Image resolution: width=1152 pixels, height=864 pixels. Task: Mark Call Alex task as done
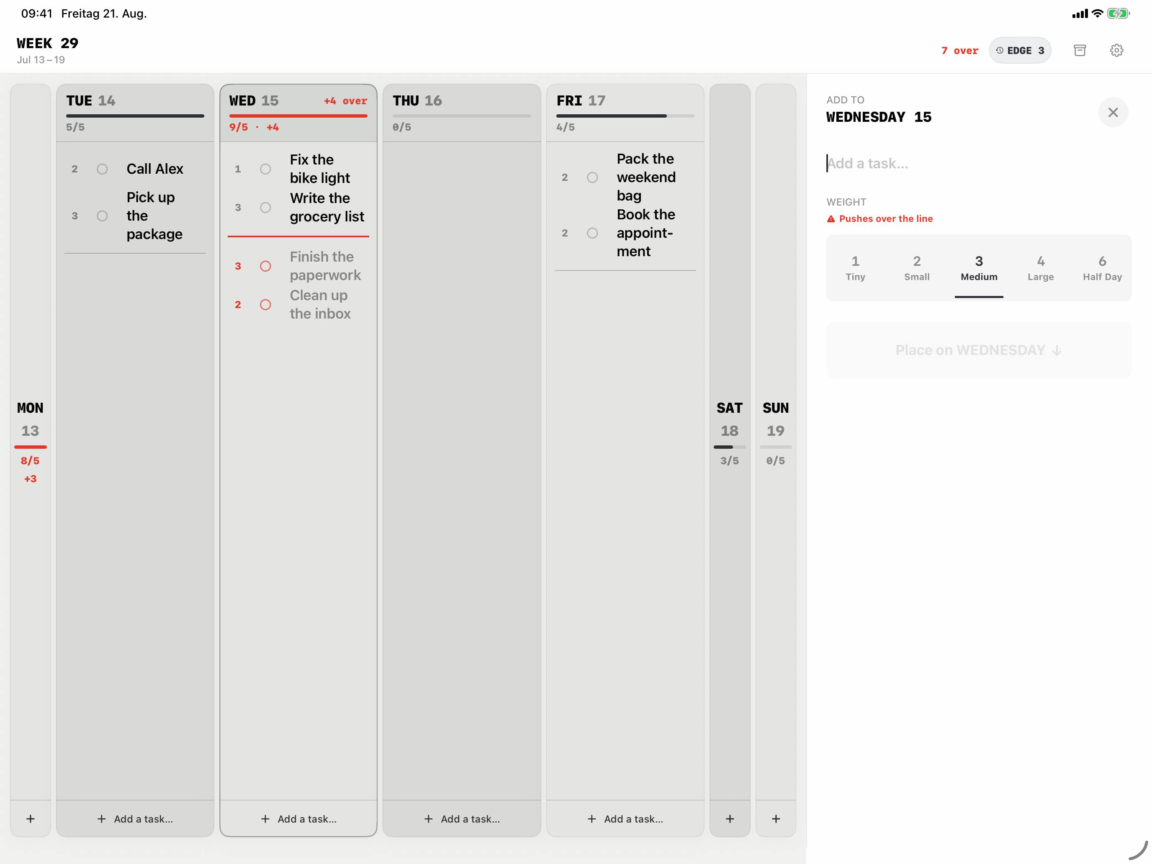pyautogui.click(x=102, y=169)
